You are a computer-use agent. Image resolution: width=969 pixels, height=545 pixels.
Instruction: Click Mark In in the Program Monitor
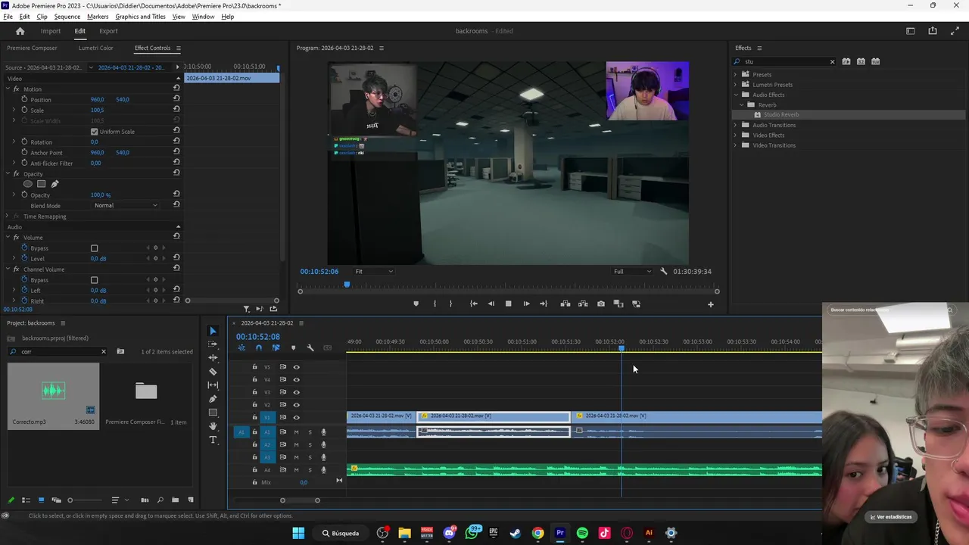coord(435,304)
